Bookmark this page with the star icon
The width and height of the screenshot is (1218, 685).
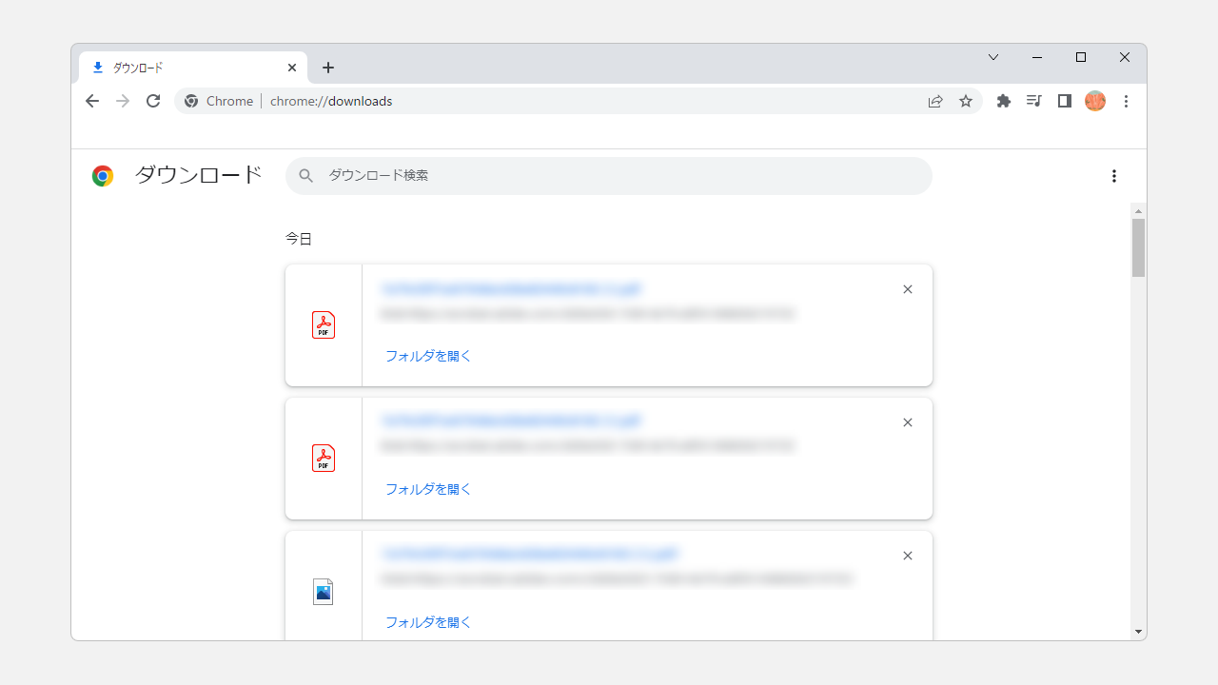pos(966,101)
